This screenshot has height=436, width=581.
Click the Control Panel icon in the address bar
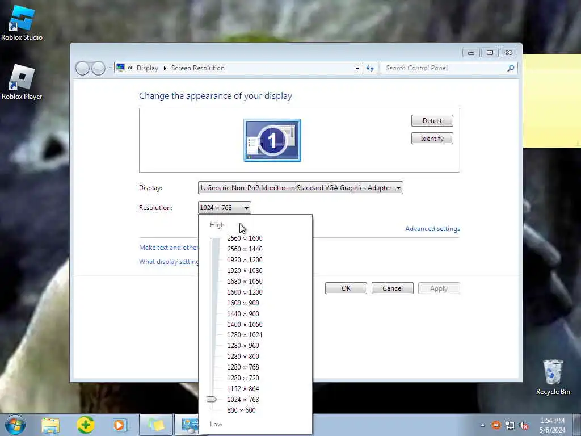click(x=120, y=68)
